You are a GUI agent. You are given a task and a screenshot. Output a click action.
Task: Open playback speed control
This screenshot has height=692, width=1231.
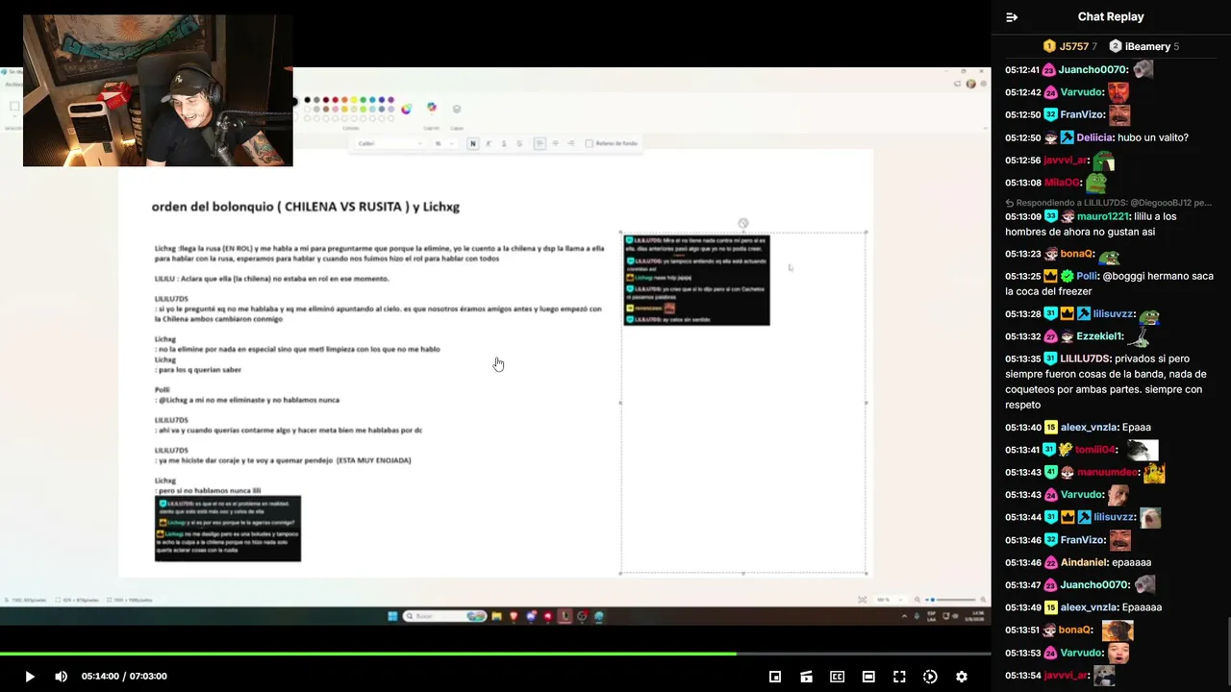[x=930, y=677]
